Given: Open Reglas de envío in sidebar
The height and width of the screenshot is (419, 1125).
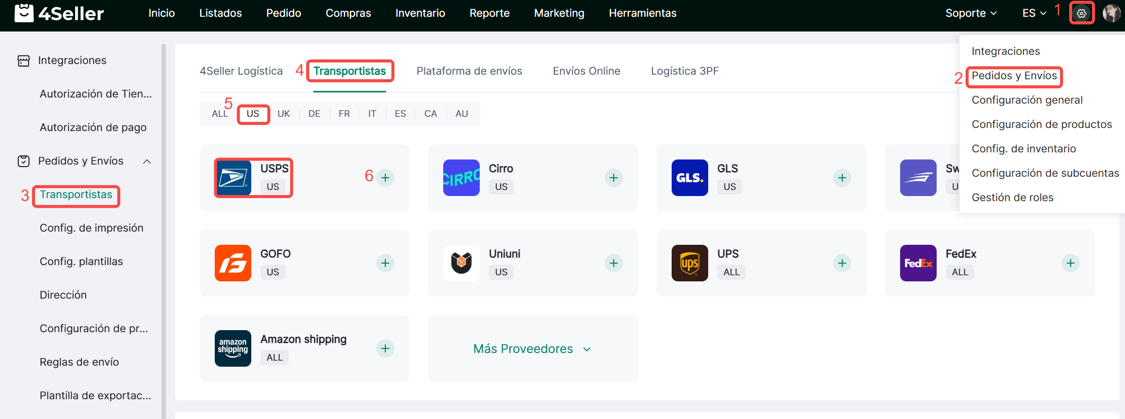Looking at the screenshot, I should (79, 362).
